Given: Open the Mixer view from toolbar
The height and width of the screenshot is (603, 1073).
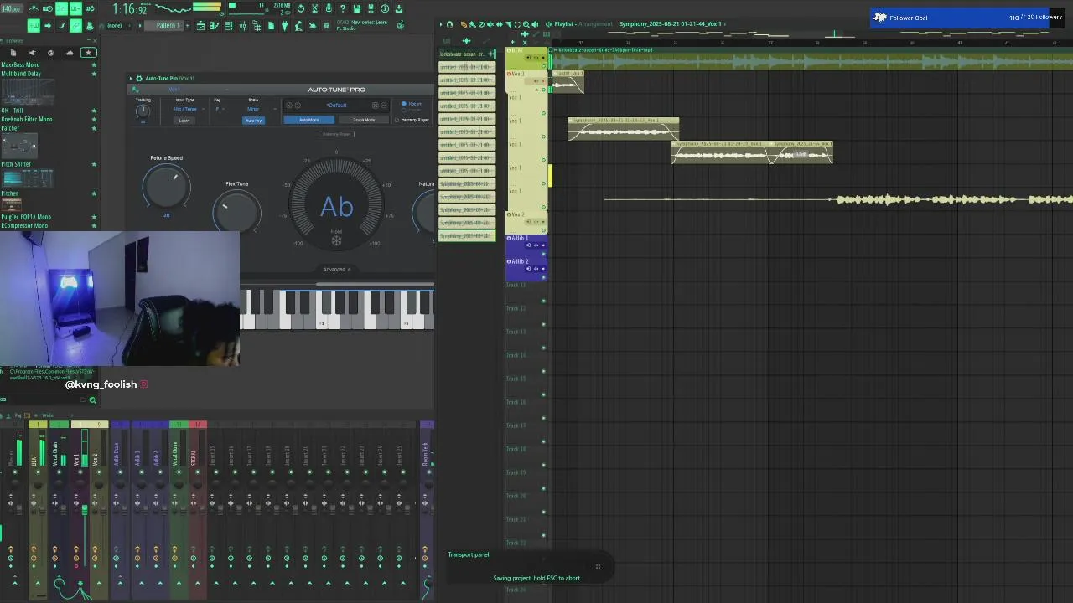Looking at the screenshot, I should (x=242, y=25).
